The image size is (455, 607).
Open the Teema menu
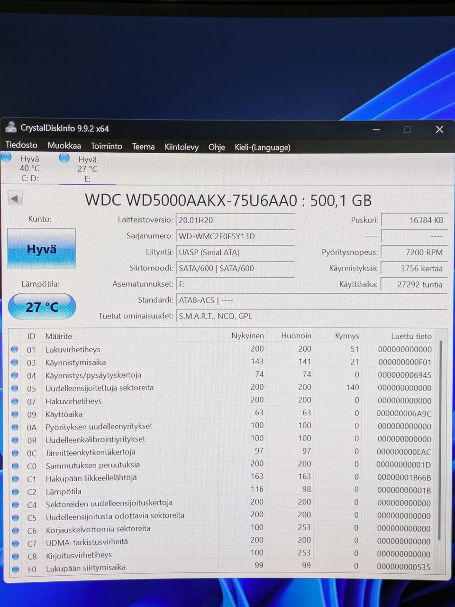pos(144,147)
